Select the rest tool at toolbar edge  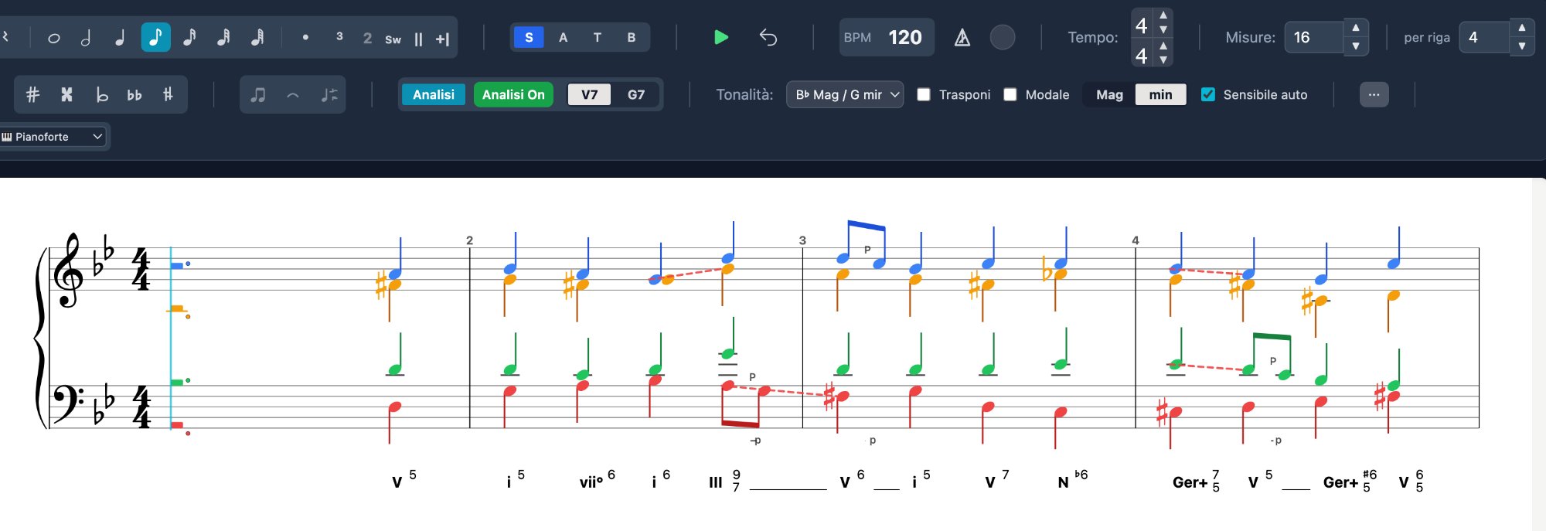tap(5, 37)
